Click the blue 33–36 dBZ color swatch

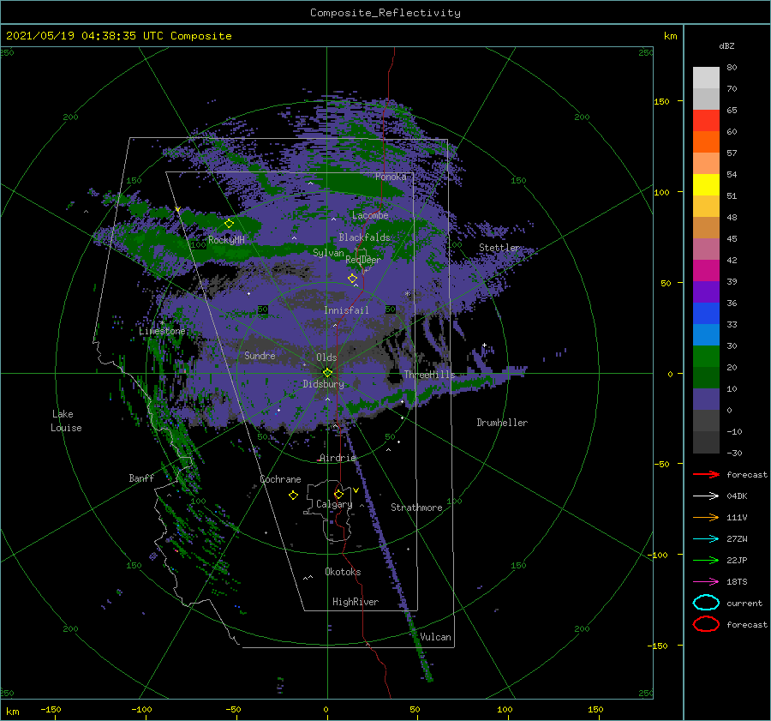coord(706,314)
